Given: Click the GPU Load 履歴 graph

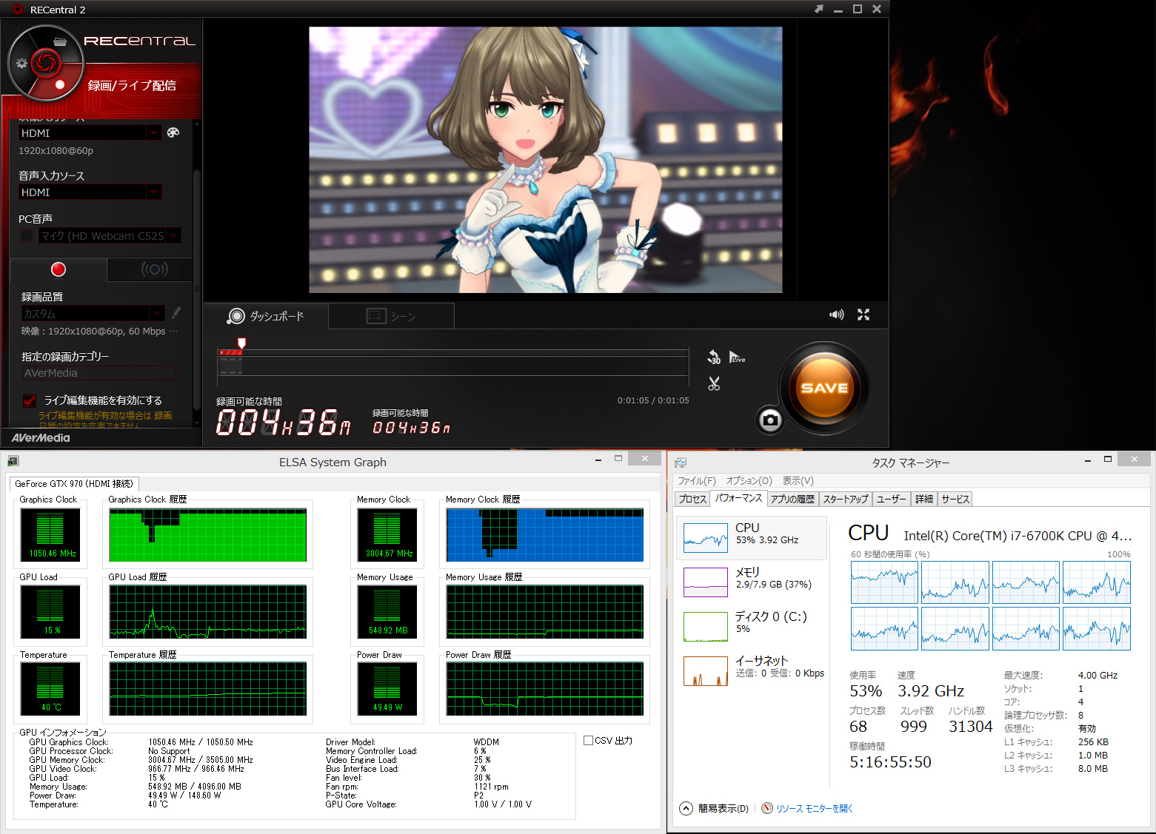Looking at the screenshot, I should (x=208, y=612).
